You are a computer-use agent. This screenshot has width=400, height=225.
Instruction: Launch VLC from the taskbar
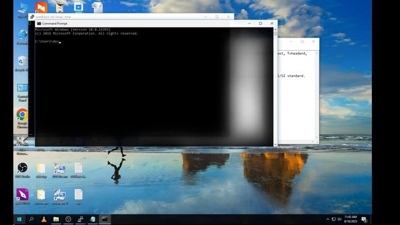[44, 219]
